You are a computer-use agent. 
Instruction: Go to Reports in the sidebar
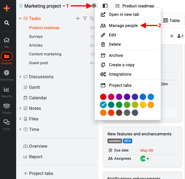point(6,92)
